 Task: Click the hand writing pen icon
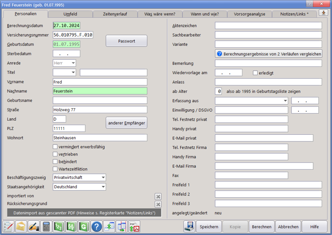point(33,227)
